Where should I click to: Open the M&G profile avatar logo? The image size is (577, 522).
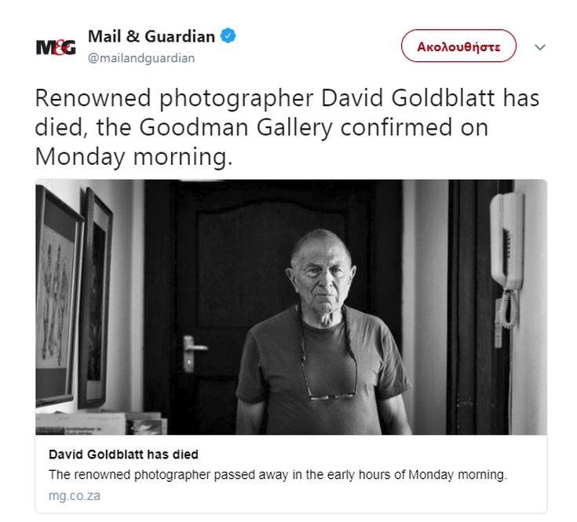tap(56, 47)
